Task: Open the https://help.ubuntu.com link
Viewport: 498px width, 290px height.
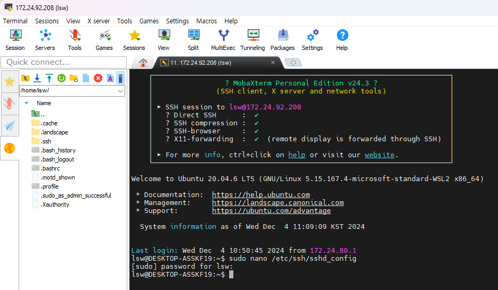Action: point(261,194)
